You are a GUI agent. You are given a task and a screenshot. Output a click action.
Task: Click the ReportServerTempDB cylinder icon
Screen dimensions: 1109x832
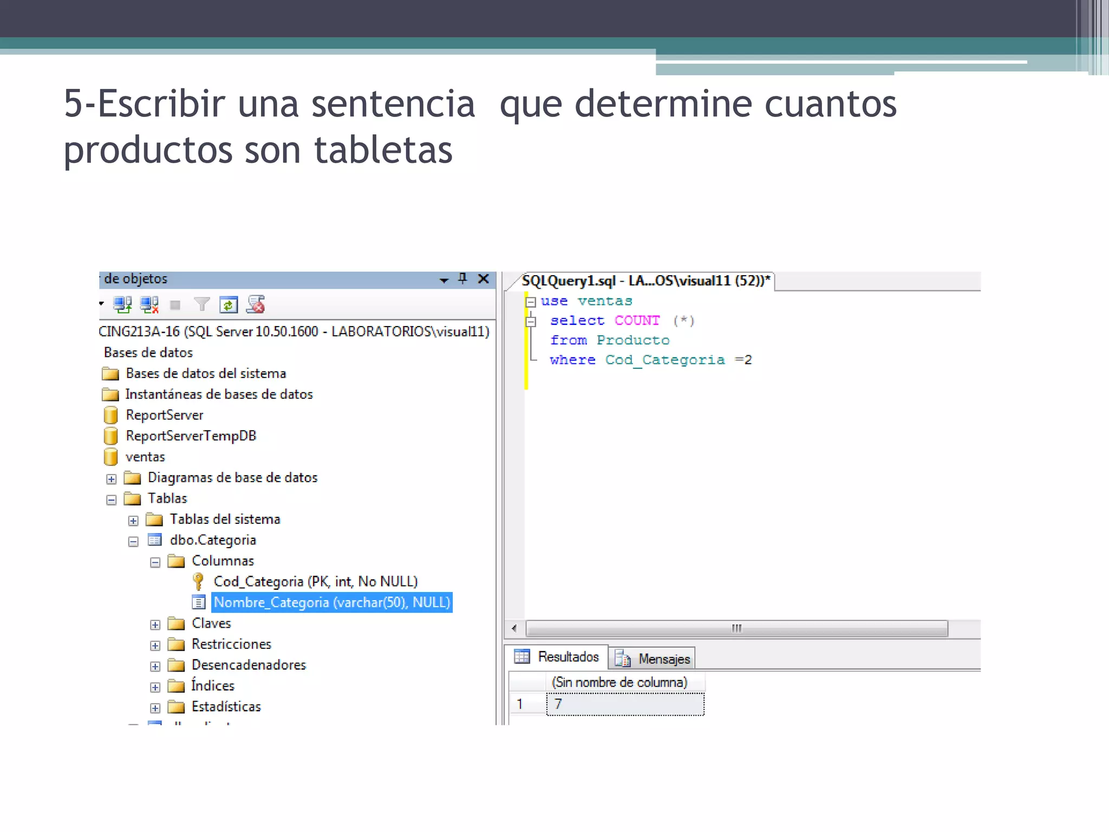110,436
